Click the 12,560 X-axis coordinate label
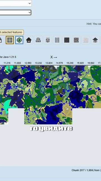This screenshot has height=181, width=101. pyautogui.click(x=28, y=63)
